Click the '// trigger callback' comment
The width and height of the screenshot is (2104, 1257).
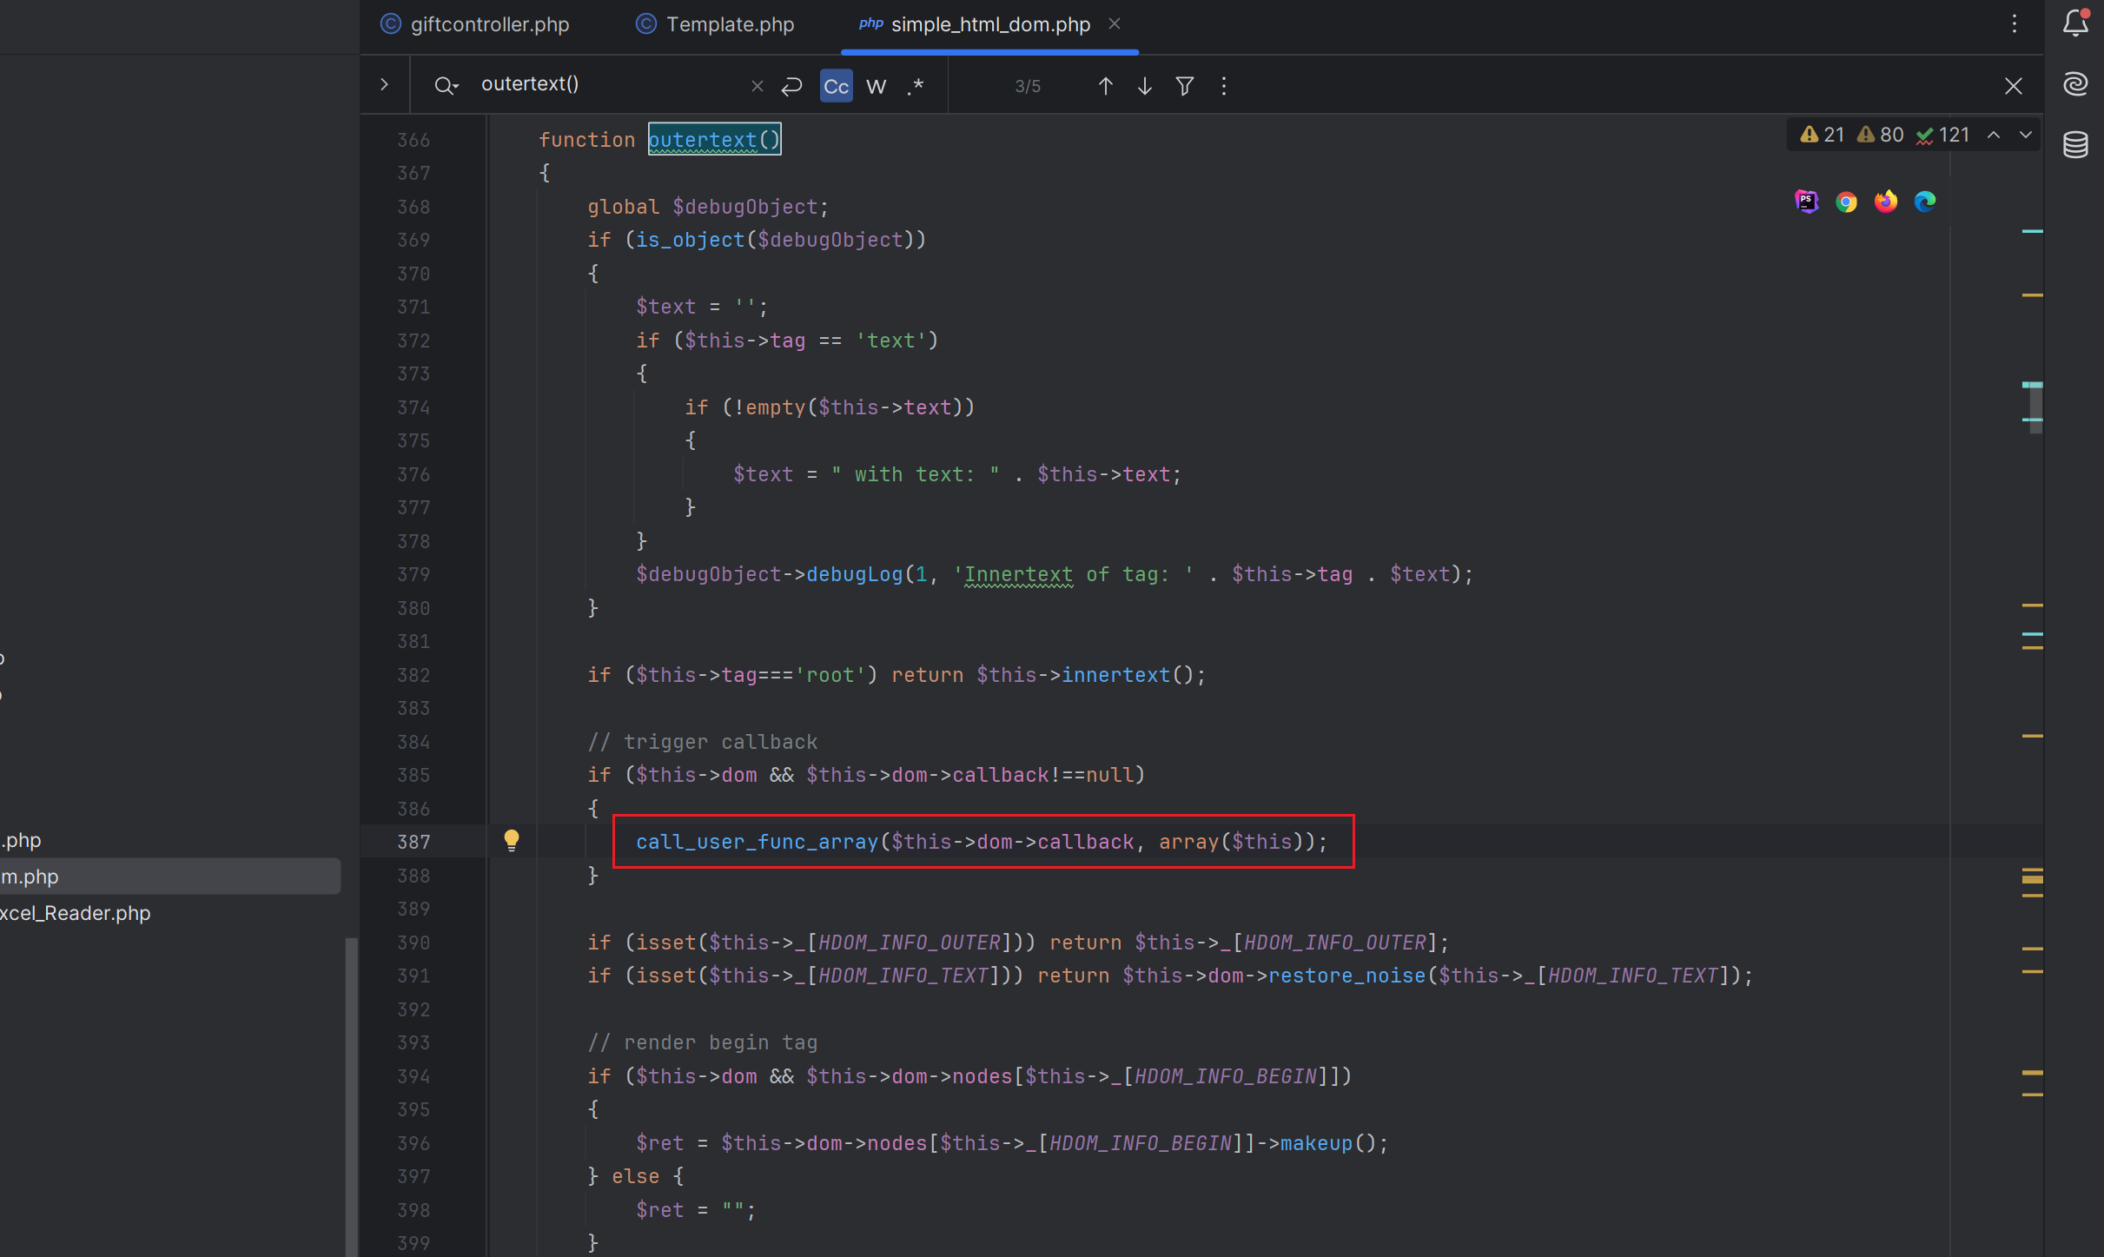702,742
